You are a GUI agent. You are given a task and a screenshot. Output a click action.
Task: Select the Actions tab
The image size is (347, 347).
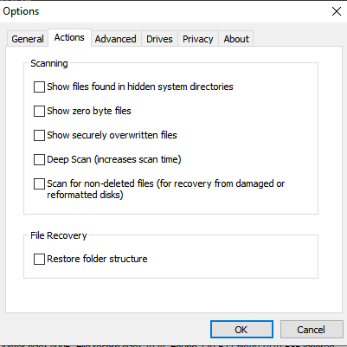[69, 37]
